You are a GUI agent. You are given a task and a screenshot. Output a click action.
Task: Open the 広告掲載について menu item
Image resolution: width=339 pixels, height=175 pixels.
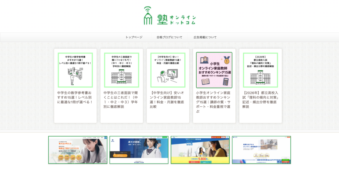click(x=205, y=37)
